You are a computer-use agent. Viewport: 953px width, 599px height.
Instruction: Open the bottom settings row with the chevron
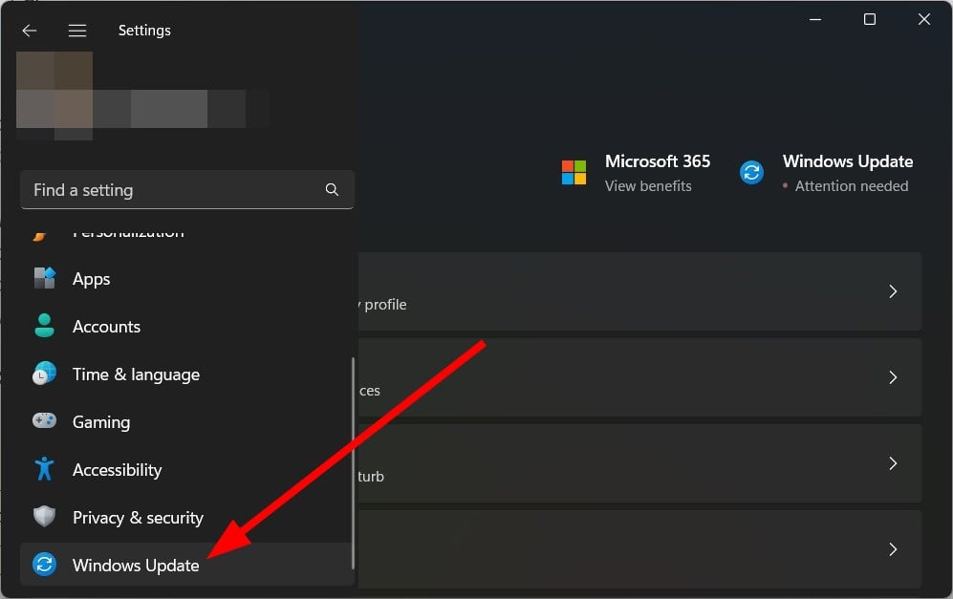(893, 549)
